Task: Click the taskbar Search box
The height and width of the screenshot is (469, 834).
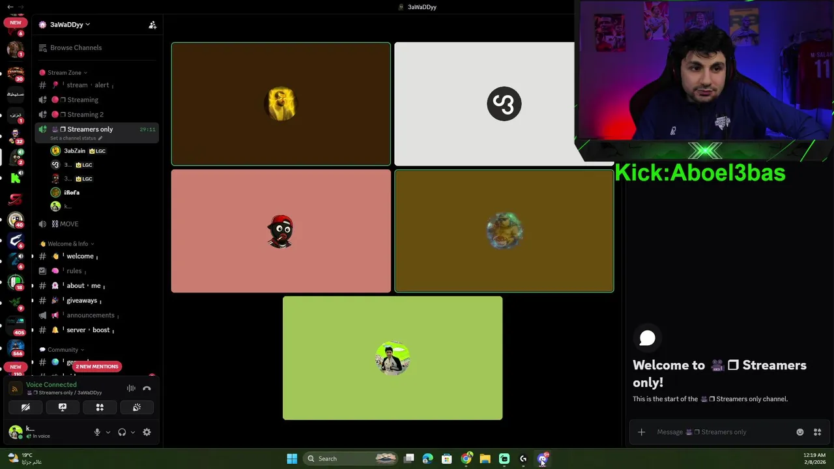Action: tap(351, 459)
